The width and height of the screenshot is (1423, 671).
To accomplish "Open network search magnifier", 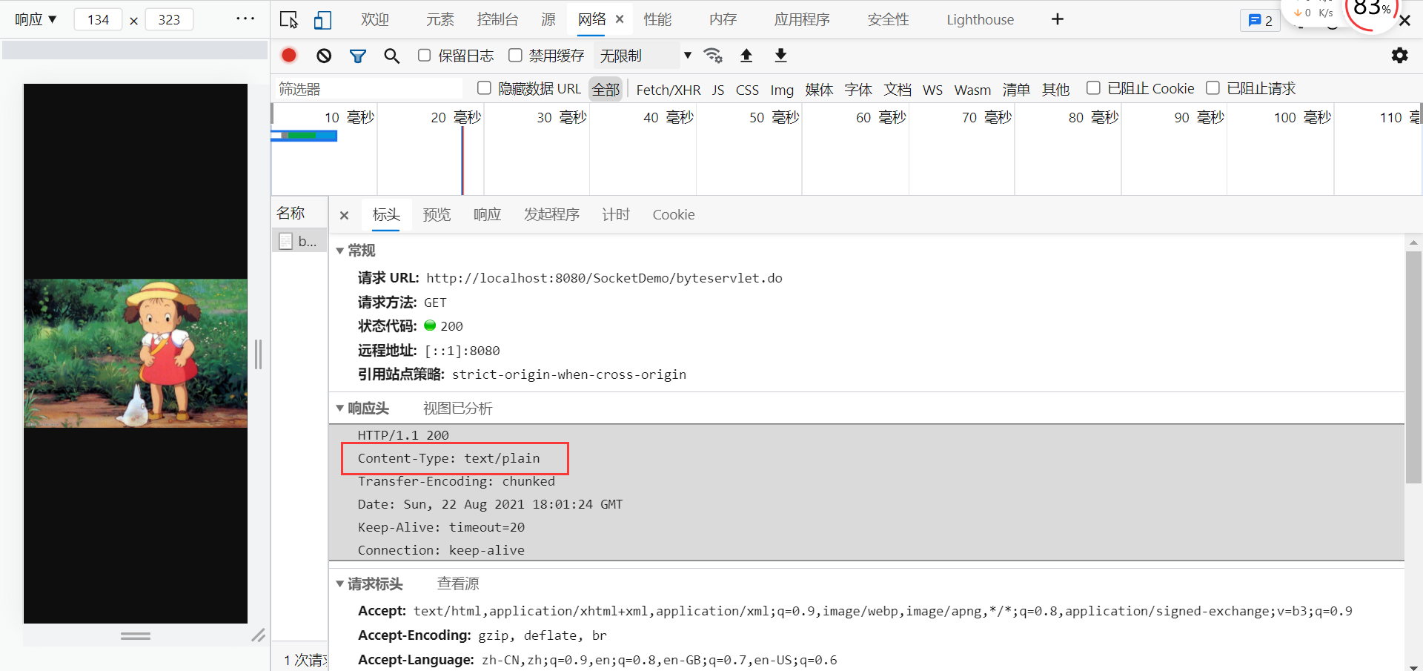I will [391, 56].
